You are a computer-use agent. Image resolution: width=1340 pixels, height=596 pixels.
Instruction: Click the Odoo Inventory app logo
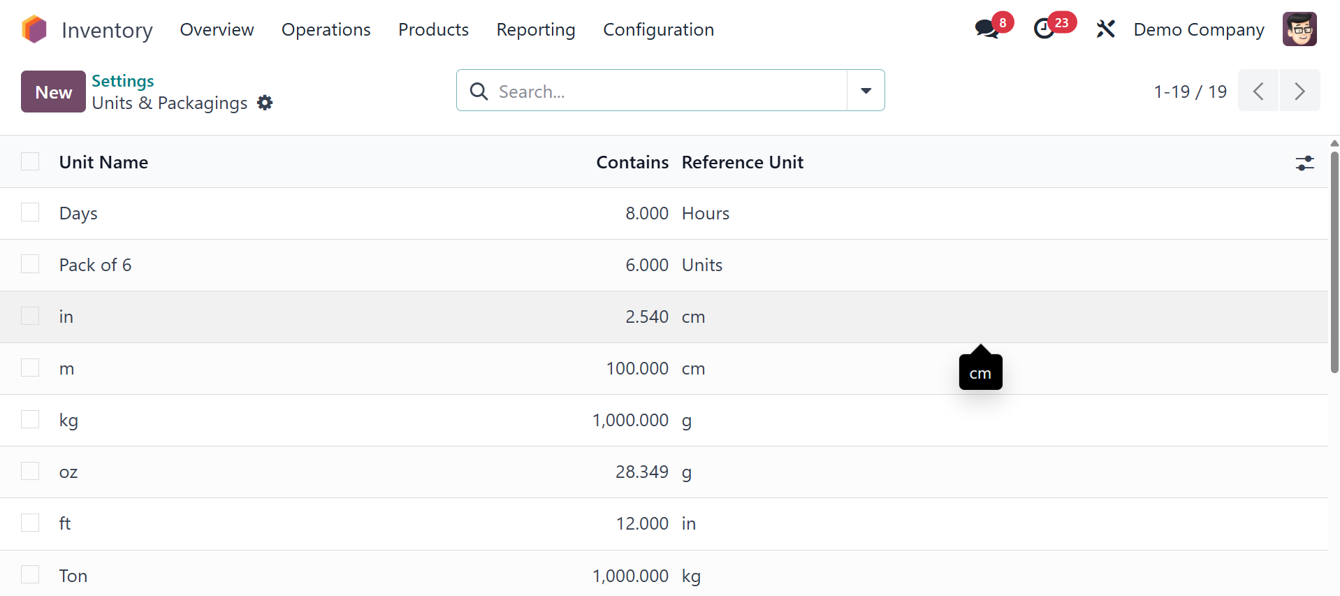coord(34,29)
